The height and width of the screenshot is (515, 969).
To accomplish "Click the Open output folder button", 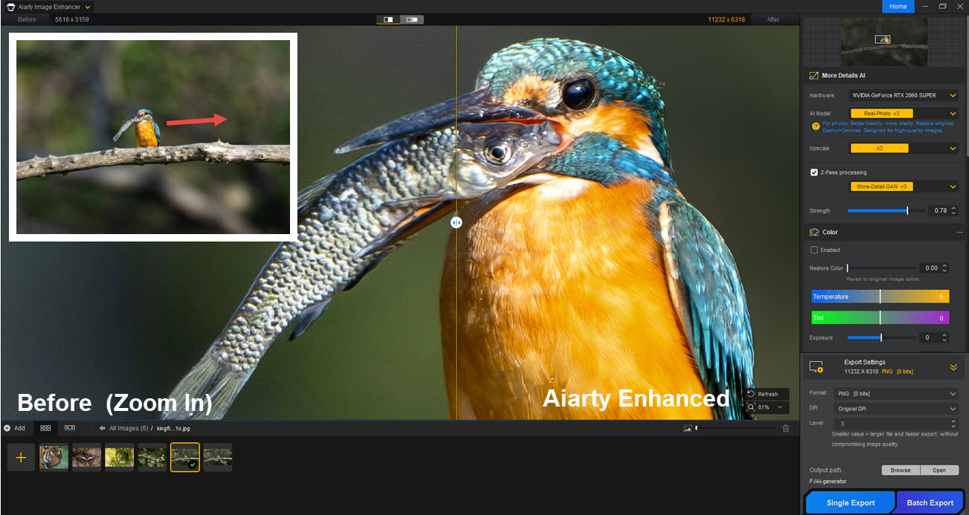I will pos(939,470).
